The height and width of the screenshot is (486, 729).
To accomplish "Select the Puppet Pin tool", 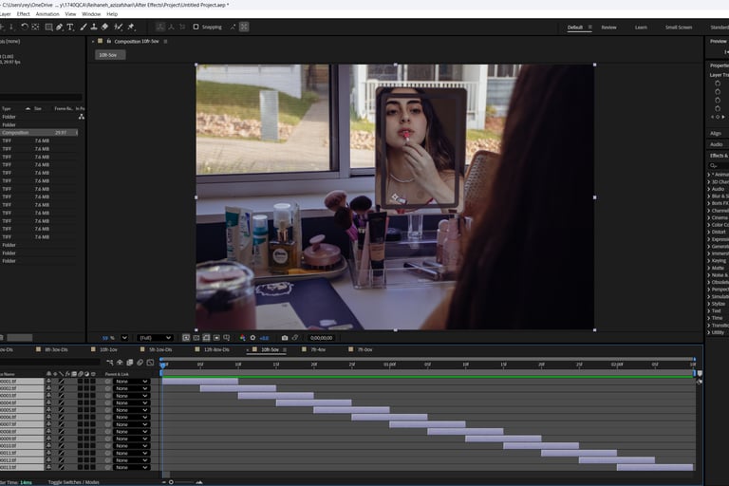I will click(131, 27).
